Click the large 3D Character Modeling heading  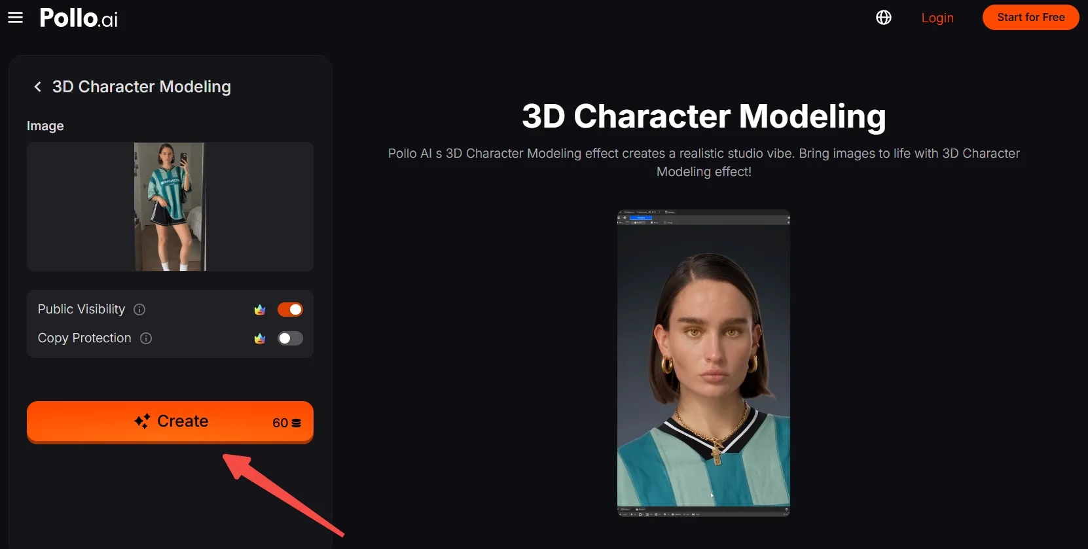[x=704, y=116]
